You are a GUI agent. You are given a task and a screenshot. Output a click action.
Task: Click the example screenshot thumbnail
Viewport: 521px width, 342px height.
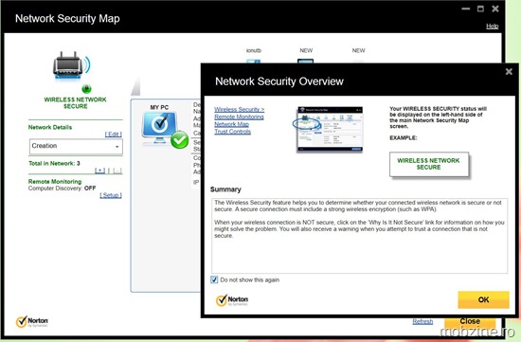click(x=330, y=129)
